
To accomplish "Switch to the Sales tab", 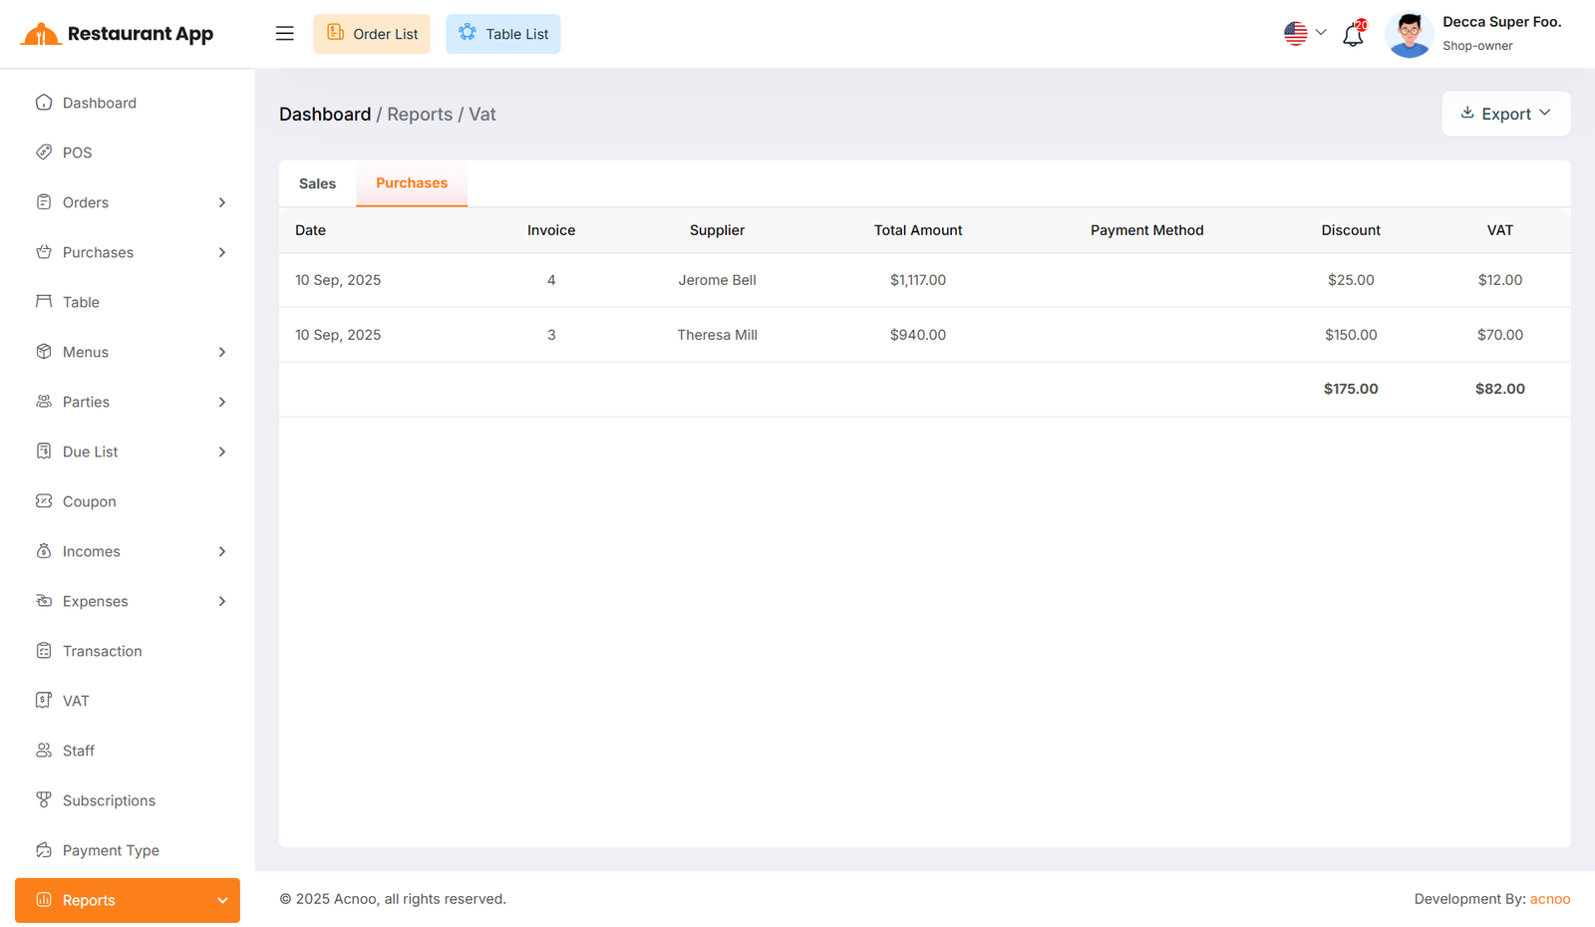I will tap(317, 183).
